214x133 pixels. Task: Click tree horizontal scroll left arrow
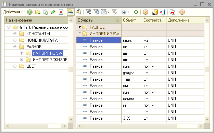(8, 126)
